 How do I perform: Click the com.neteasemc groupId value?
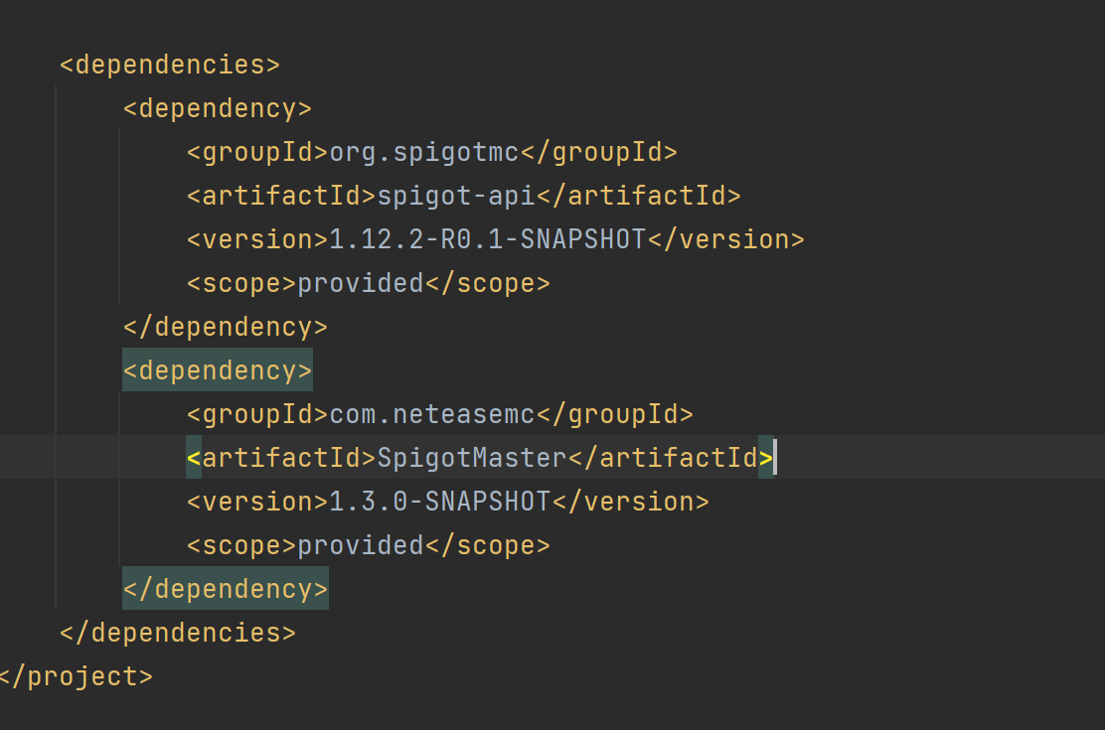coord(432,414)
